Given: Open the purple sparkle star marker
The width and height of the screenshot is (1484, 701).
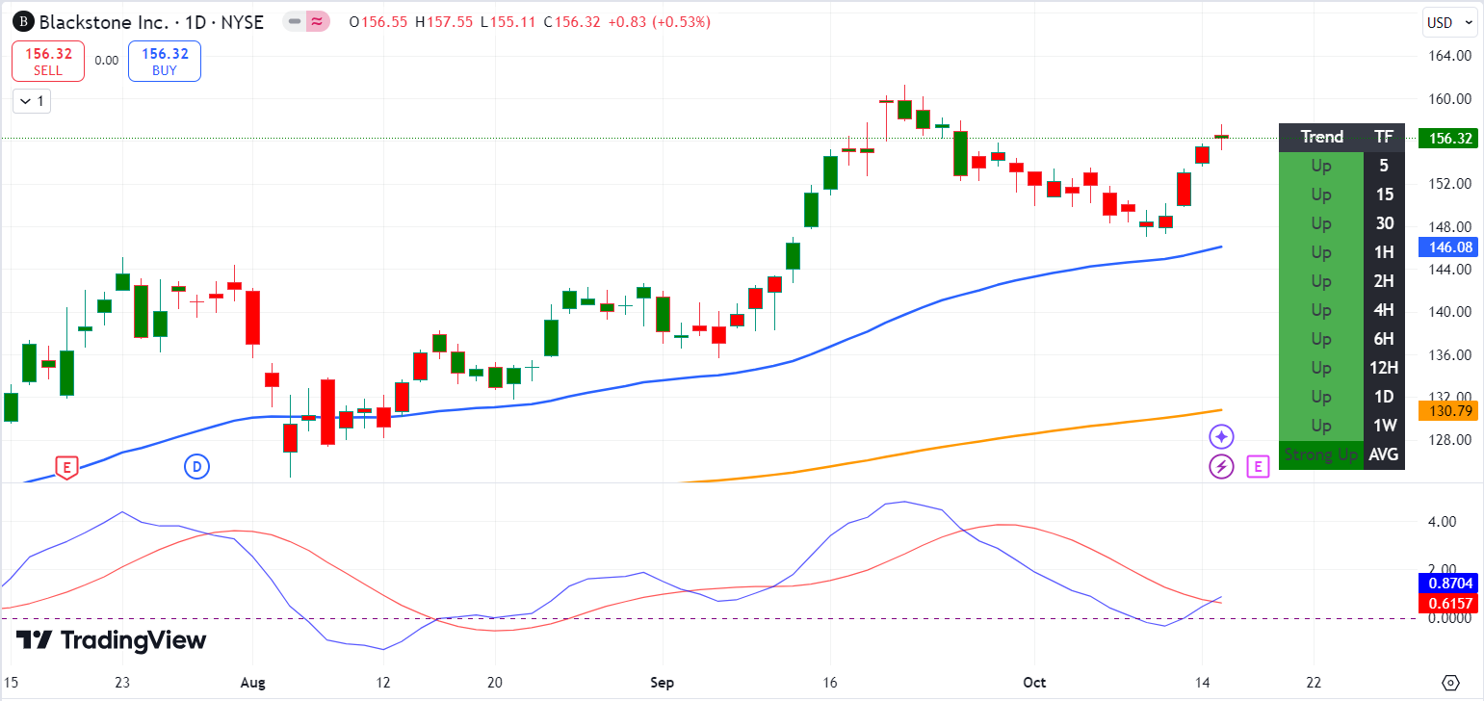Looking at the screenshot, I should (1221, 437).
